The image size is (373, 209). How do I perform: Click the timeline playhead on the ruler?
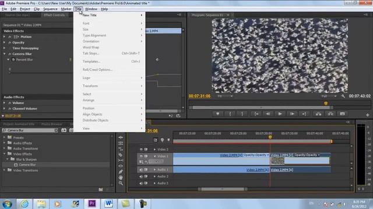click(x=270, y=137)
